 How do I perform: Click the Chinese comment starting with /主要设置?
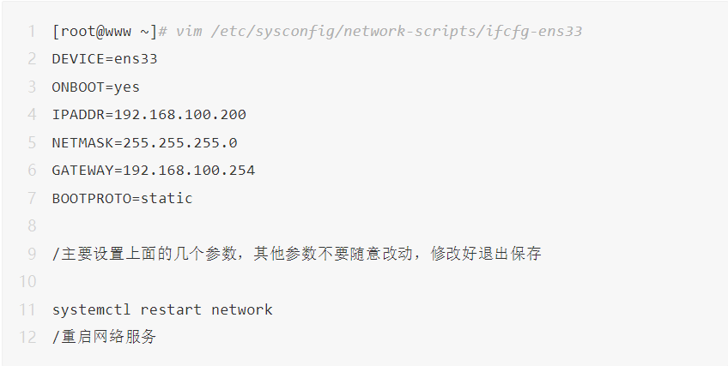[296, 254]
